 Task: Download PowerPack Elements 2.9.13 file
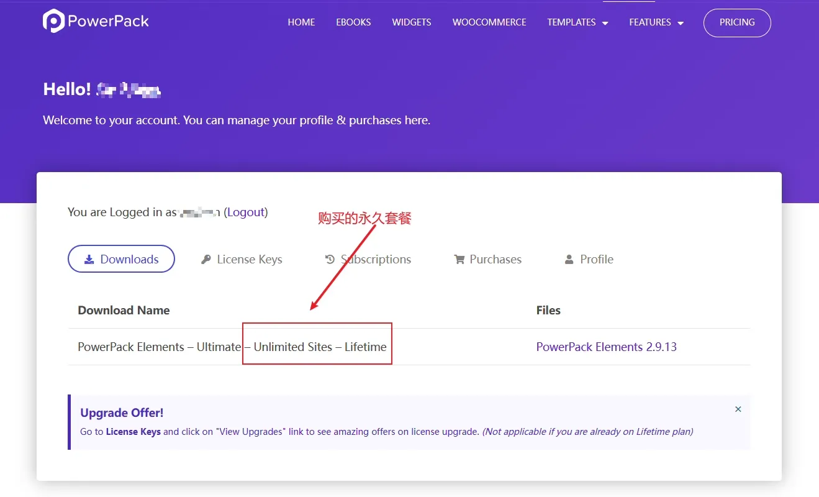[607, 347]
